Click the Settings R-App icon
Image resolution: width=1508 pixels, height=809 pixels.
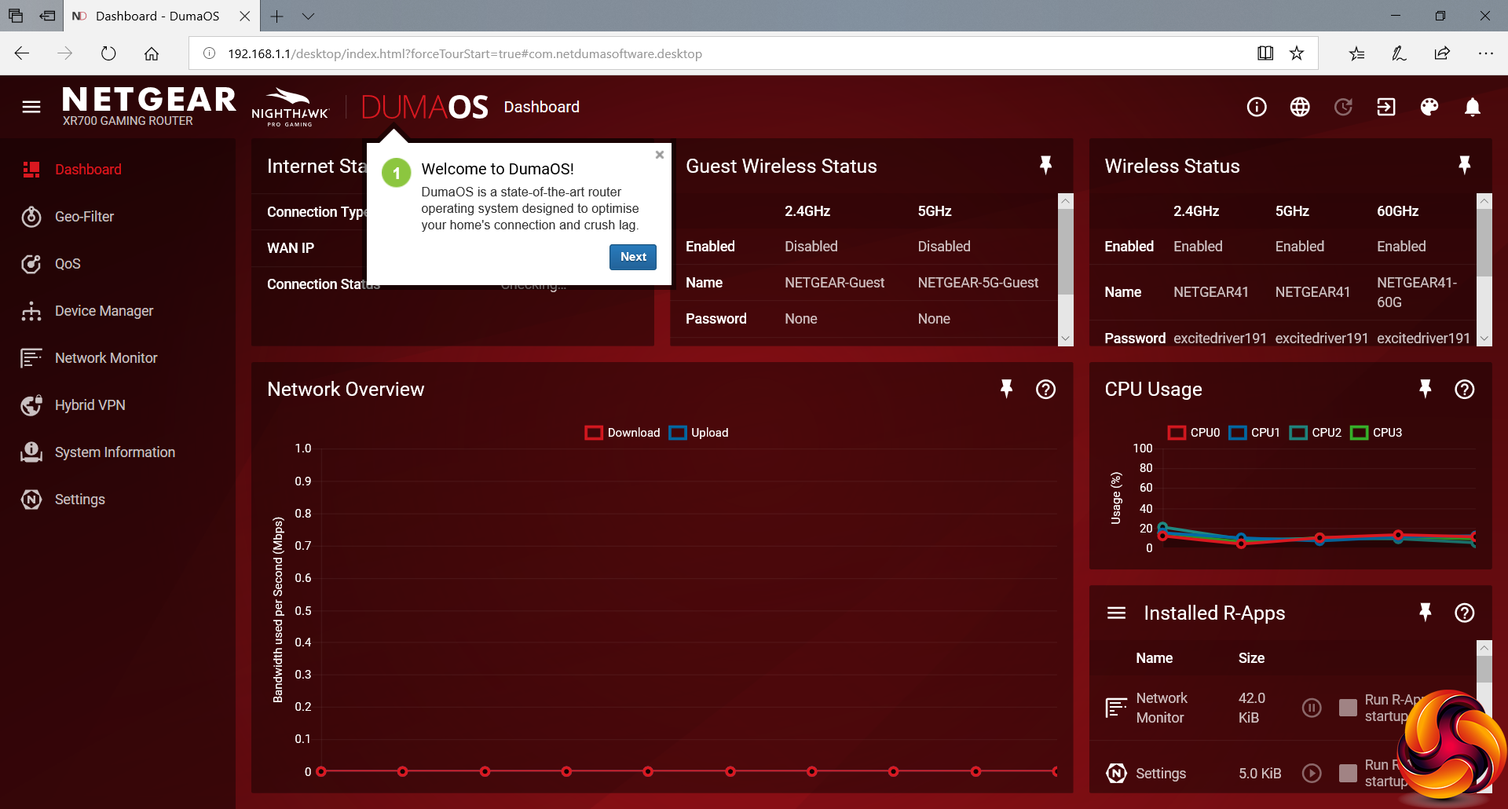click(1116, 773)
